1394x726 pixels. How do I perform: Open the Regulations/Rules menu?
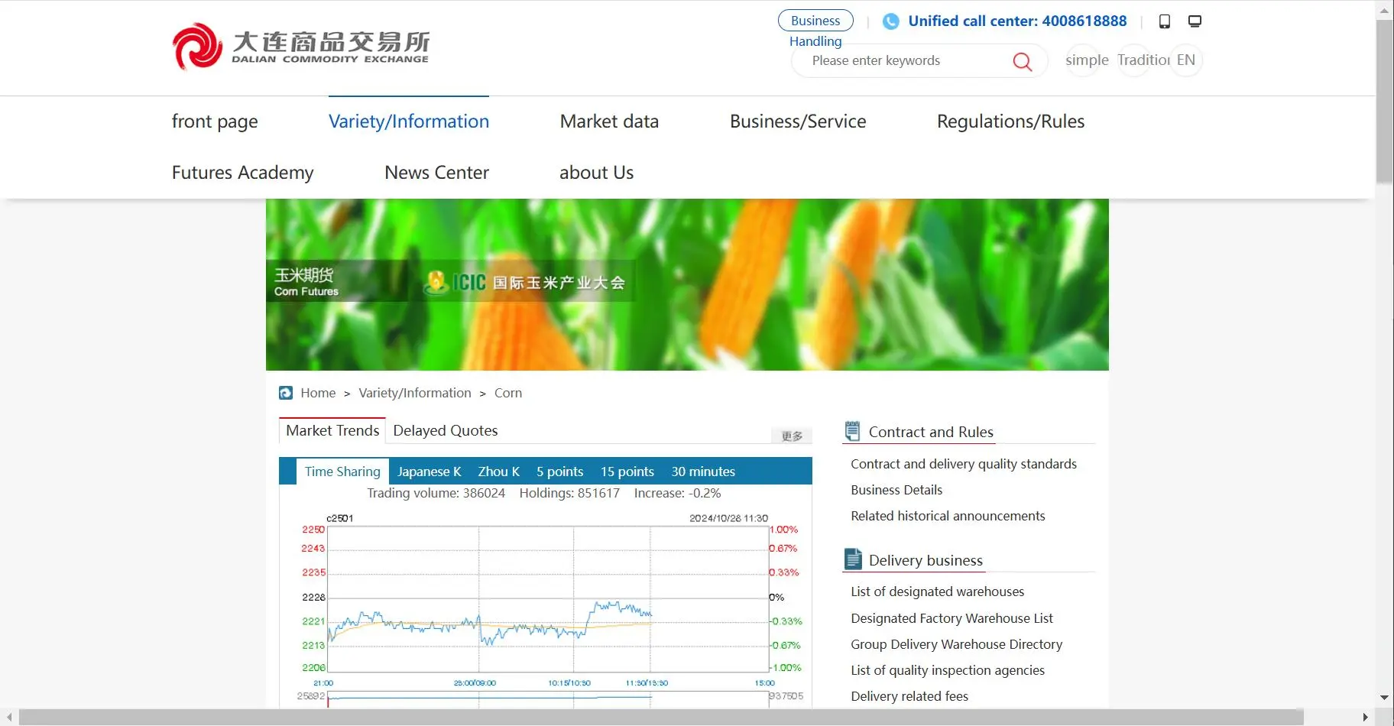point(1010,122)
